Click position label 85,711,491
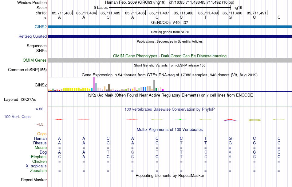 (x=257, y=13)
